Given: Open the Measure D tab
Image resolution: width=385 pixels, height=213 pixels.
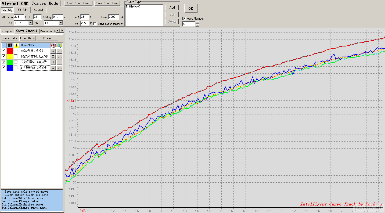Looking at the screenshot, I should 48,31.
